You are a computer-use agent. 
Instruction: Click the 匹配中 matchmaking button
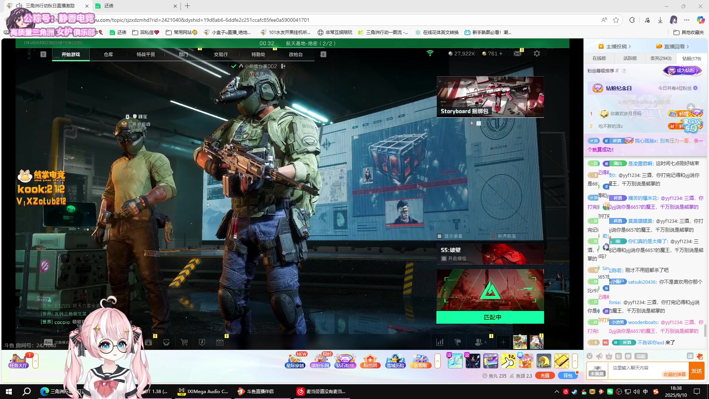pos(490,317)
